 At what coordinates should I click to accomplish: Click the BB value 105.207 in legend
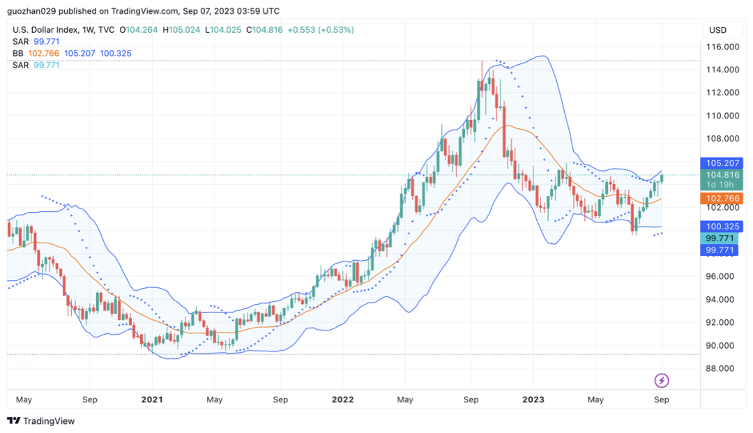pos(79,53)
